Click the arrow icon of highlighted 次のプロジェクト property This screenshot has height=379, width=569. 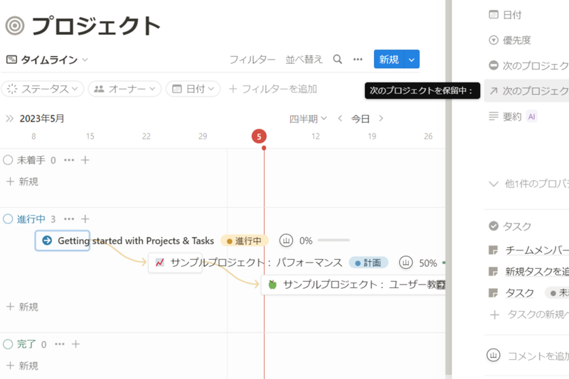click(494, 91)
